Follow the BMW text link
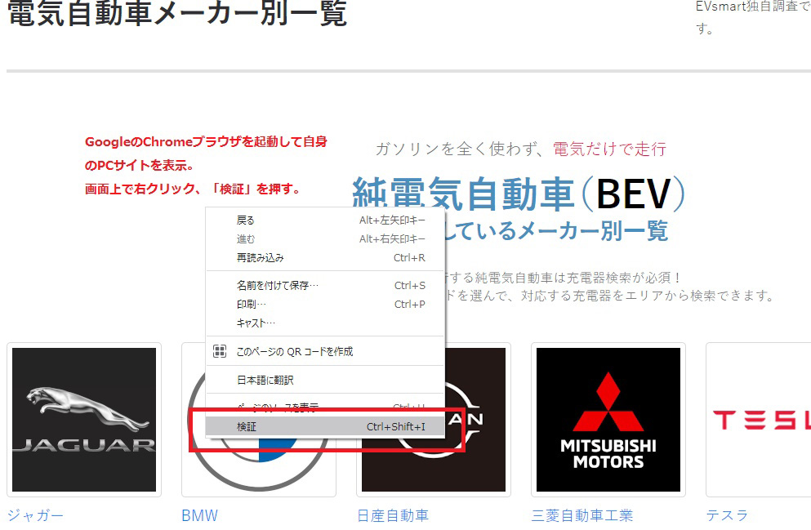The height and width of the screenshot is (530, 811). coord(199,515)
